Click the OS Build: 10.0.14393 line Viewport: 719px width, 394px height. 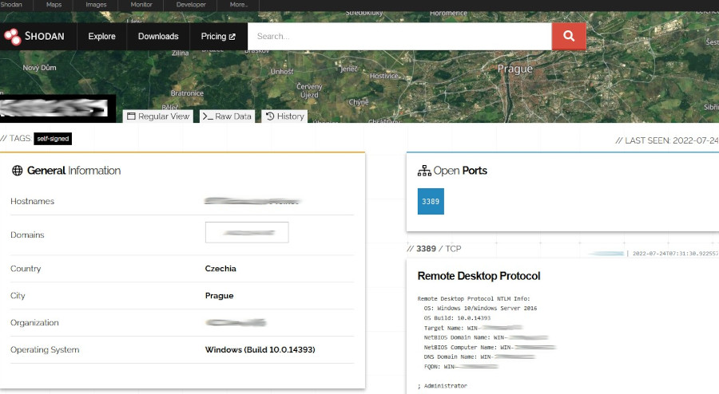point(457,318)
